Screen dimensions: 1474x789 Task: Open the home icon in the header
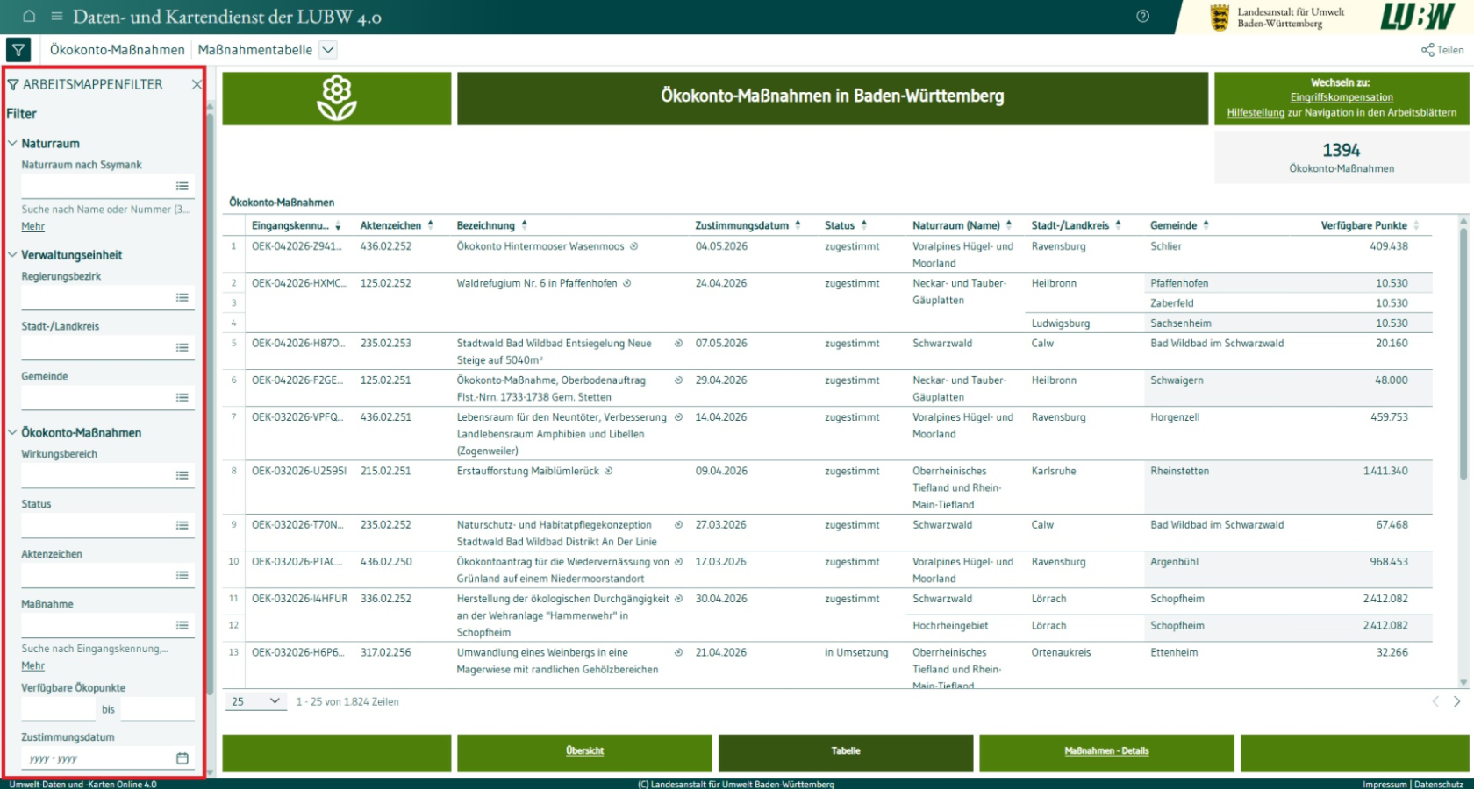29,16
